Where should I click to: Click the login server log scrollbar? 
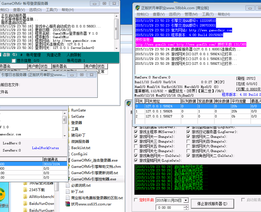tap(116, 32)
